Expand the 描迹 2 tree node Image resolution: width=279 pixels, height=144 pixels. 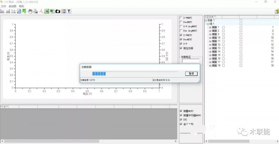click(x=210, y=31)
